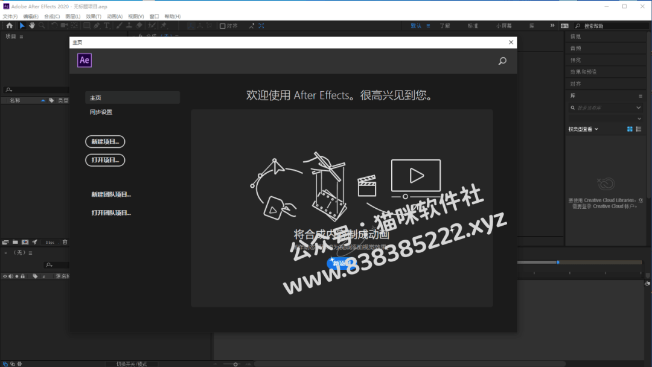Switch library to list view
Image resolution: width=652 pixels, height=367 pixels.
coord(639,129)
